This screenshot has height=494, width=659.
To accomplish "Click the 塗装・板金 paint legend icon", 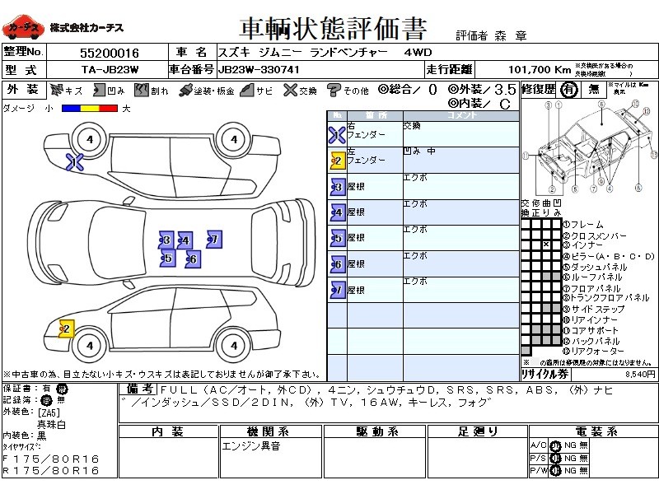I will (185, 90).
